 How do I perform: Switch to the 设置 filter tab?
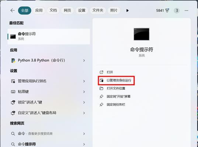tap(82, 10)
